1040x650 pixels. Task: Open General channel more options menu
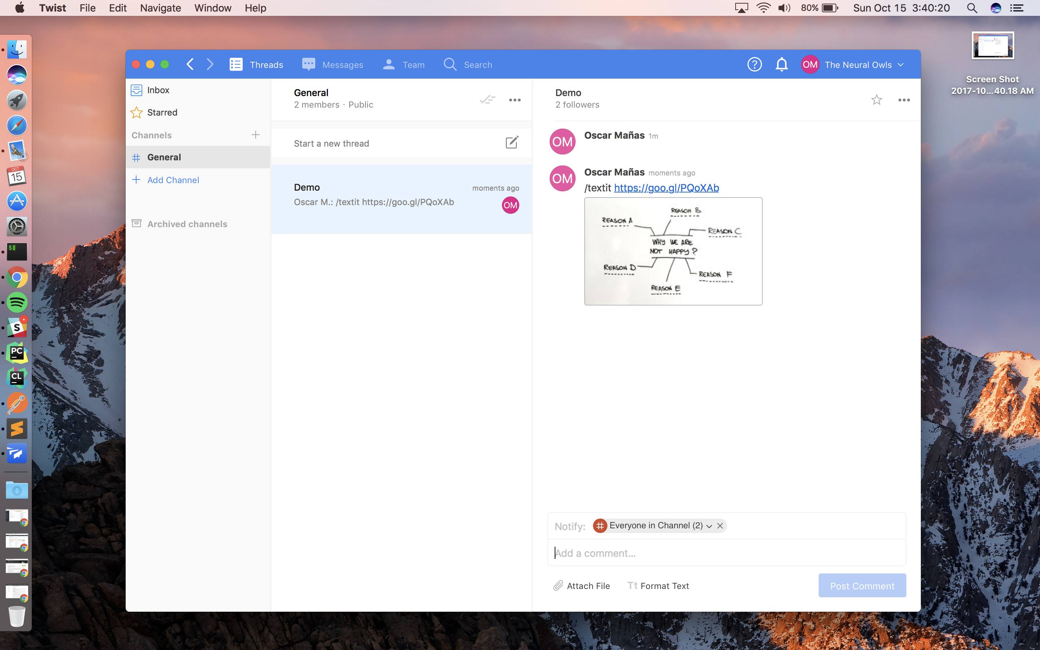[515, 100]
